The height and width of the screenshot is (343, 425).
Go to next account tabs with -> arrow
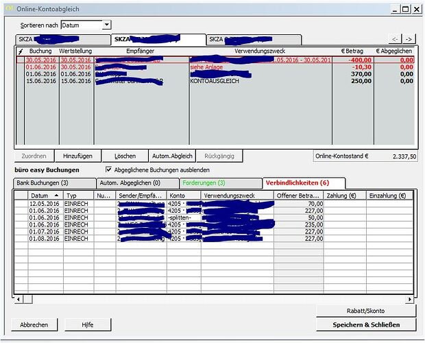(x=409, y=39)
